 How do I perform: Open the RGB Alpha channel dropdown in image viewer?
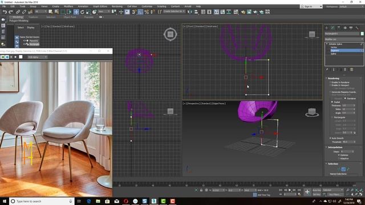pyautogui.click(x=37, y=57)
